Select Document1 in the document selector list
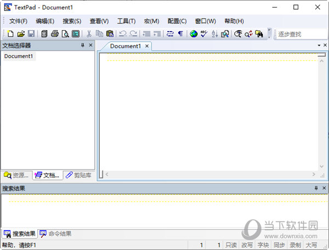The width and height of the screenshot is (329, 250). (x=19, y=56)
